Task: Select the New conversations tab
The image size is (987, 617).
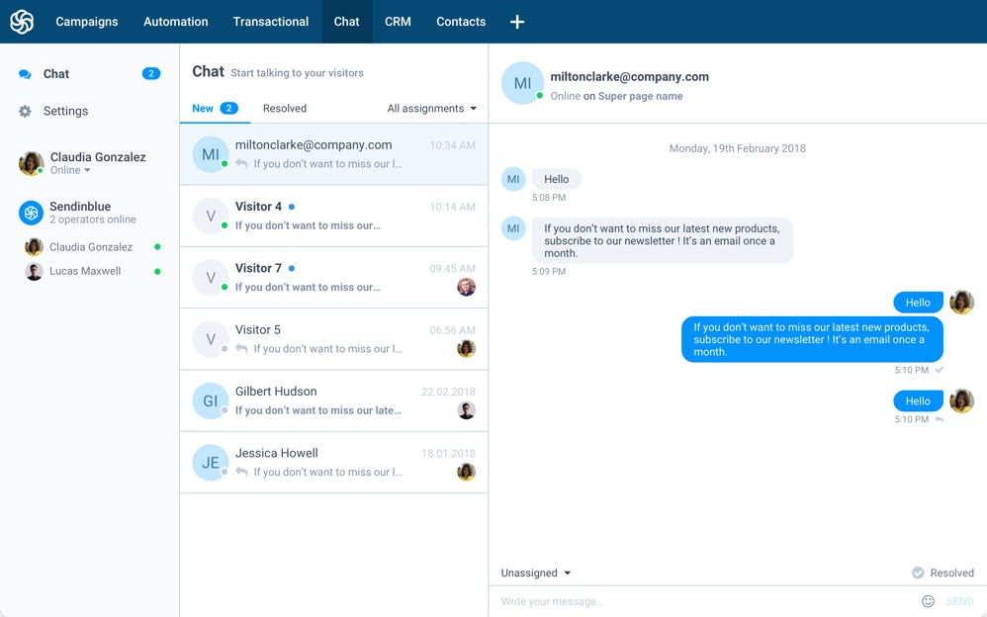Action: 214,109
